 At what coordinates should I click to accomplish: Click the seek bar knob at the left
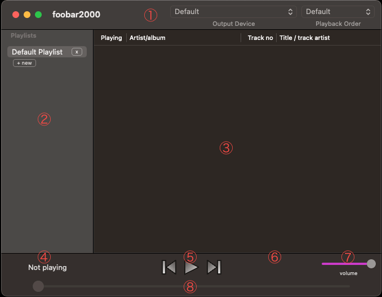38,286
